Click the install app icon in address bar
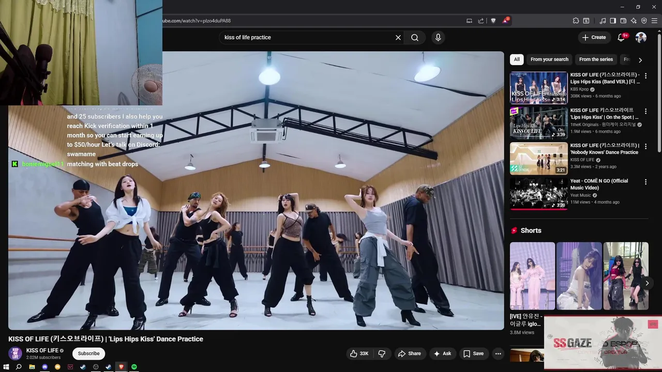This screenshot has width=662, height=372. point(469,21)
